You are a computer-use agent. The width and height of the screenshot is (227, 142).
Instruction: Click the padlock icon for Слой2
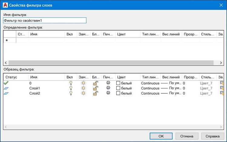pos(96,93)
